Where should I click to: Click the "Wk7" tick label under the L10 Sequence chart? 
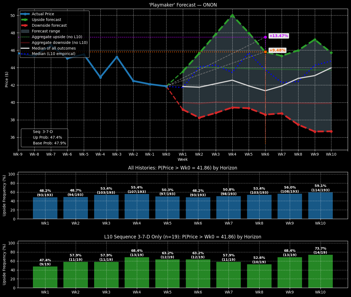229,292
